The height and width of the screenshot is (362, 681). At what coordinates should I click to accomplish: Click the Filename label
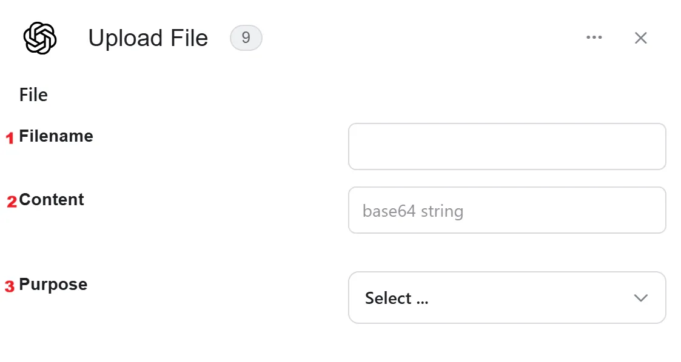[56, 136]
